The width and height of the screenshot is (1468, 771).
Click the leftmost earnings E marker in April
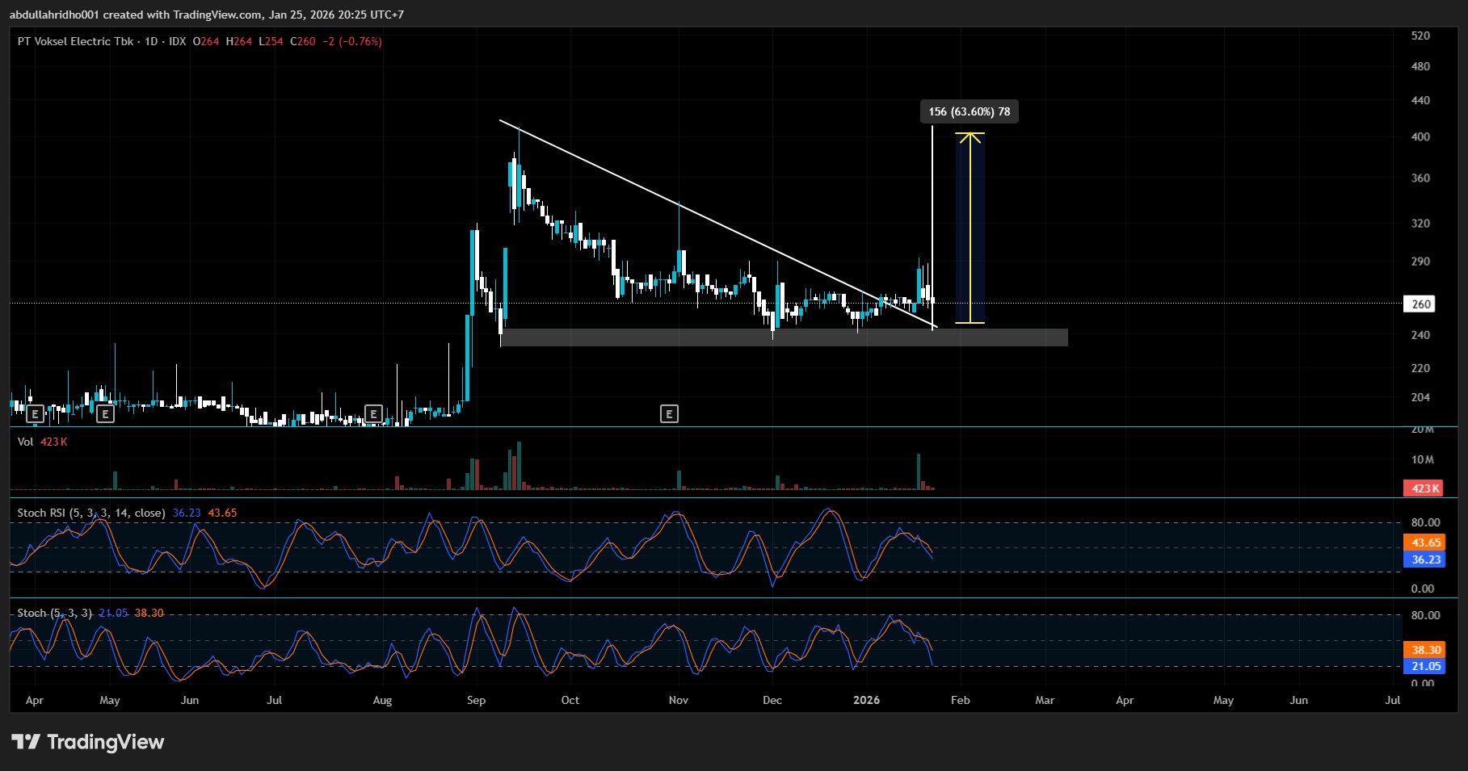[35, 415]
